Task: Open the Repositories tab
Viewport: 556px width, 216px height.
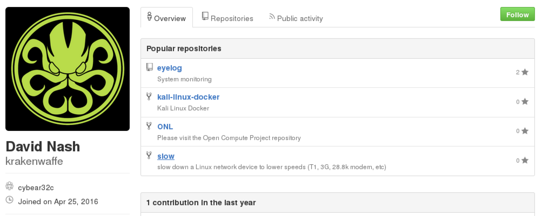Action: pos(228,18)
